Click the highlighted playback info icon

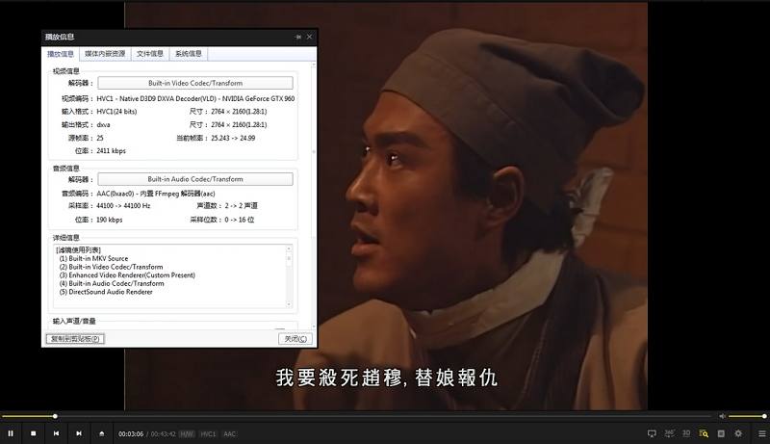[704, 433]
